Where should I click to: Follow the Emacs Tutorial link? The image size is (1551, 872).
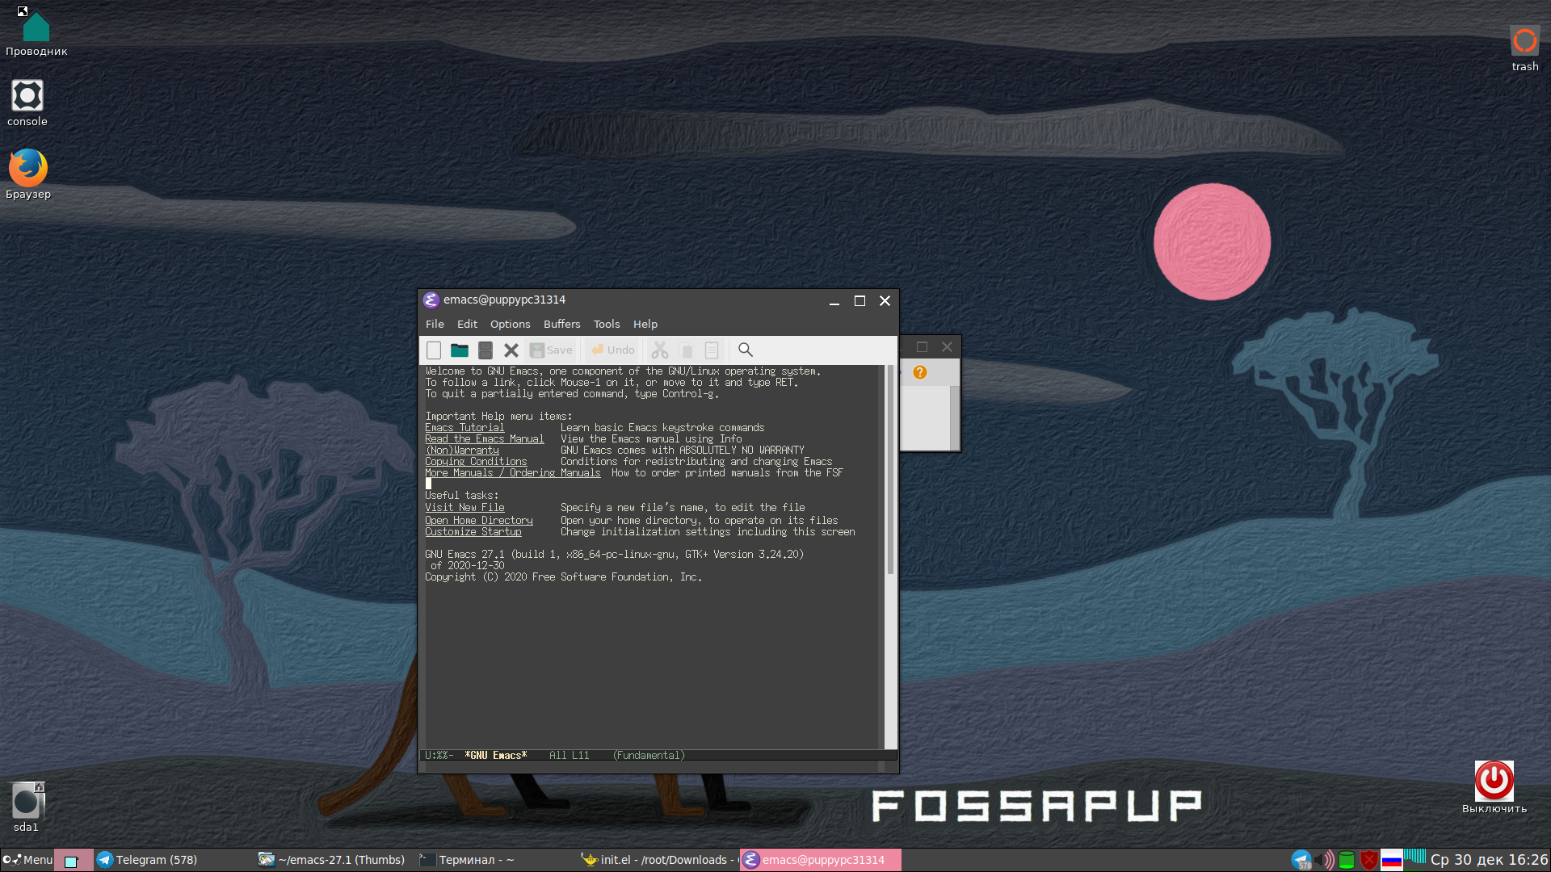pyautogui.click(x=464, y=428)
